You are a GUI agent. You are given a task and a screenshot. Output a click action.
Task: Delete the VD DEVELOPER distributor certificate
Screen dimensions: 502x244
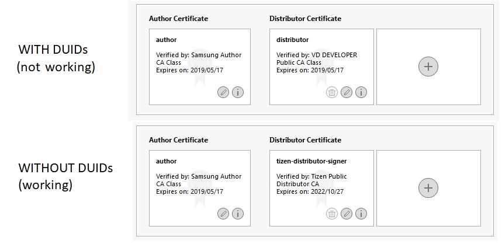coord(332,92)
